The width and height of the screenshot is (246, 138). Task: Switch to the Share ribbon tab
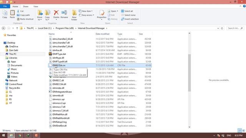[26, 7]
